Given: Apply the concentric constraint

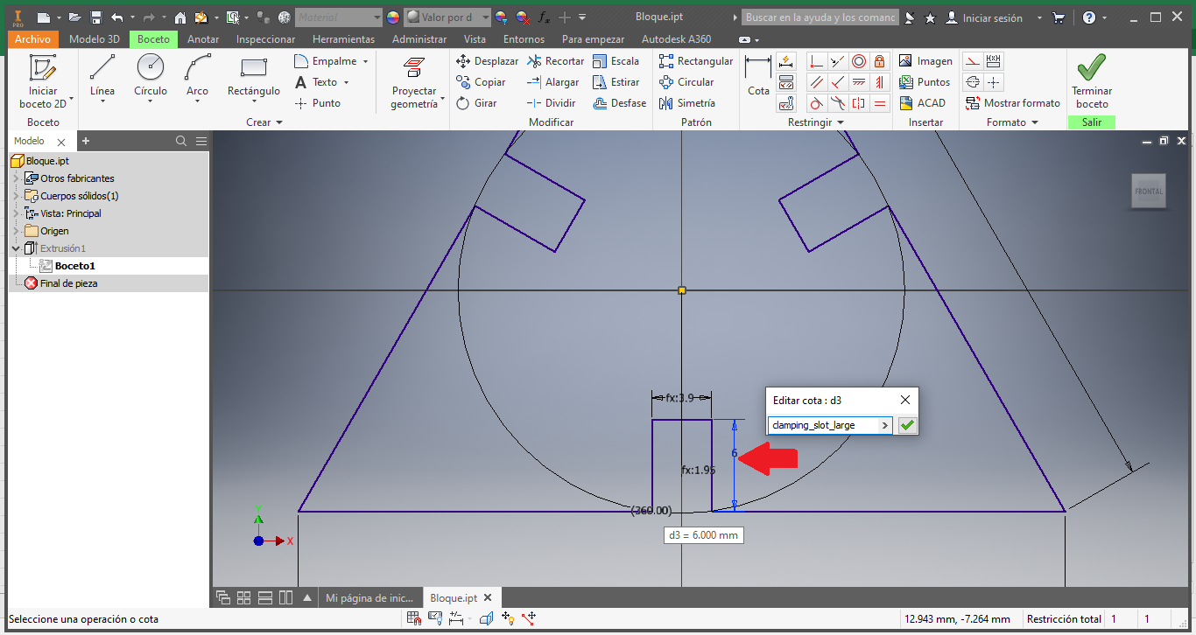Looking at the screenshot, I should 859,61.
